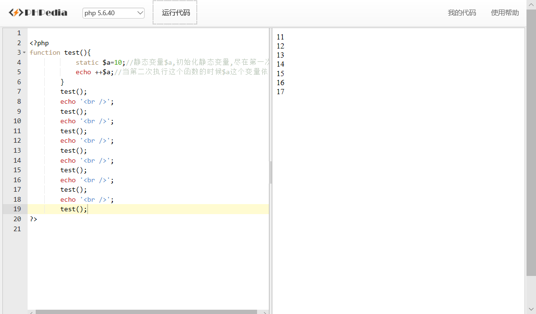Click the '?>' closing tag
This screenshot has height=314, width=536.
tap(33, 219)
